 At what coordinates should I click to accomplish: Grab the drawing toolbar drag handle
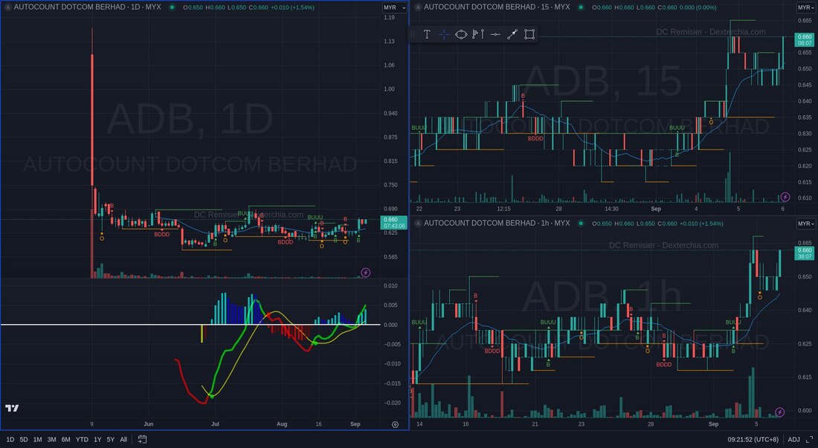click(x=413, y=34)
